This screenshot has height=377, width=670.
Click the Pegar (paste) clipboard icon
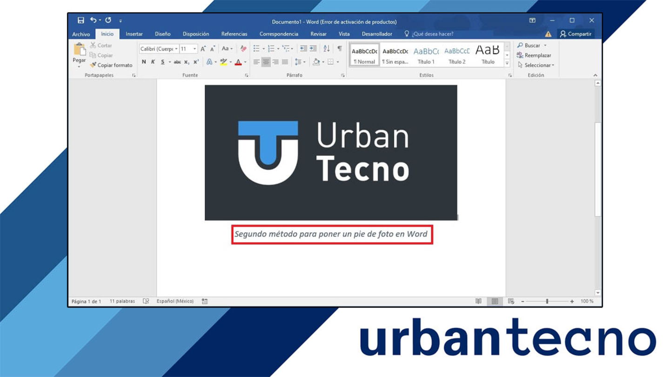click(80, 49)
